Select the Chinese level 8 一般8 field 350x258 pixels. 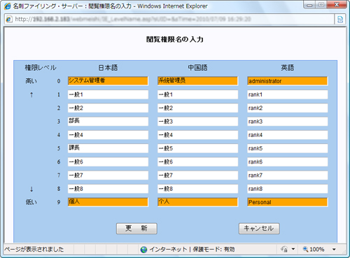coord(197,189)
